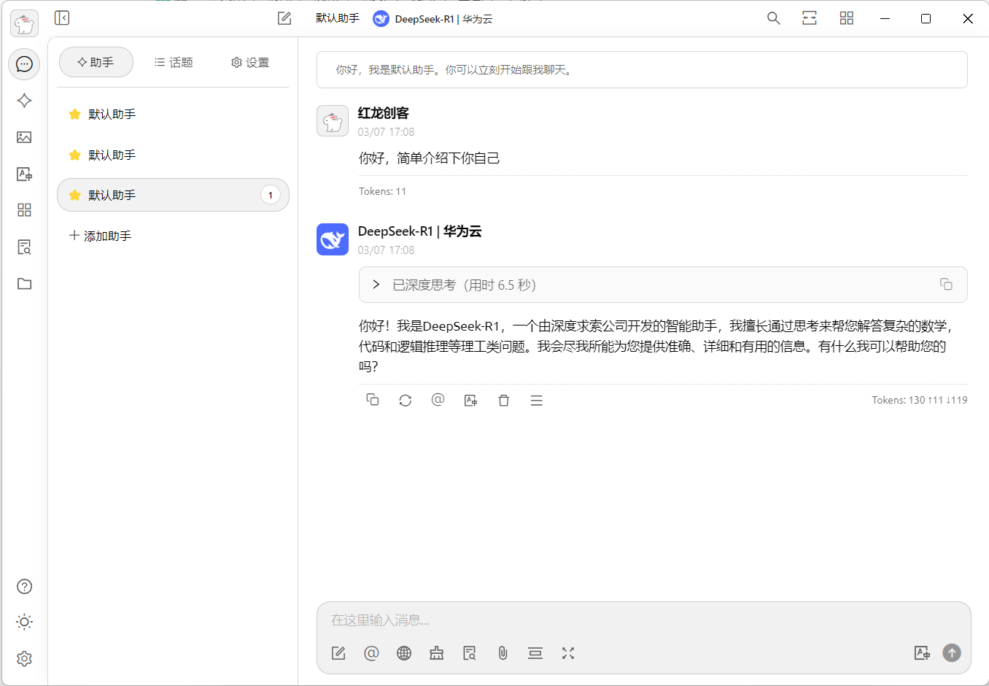The image size is (989, 686).
Task: Open the search icon in title bar
Action: (x=774, y=18)
